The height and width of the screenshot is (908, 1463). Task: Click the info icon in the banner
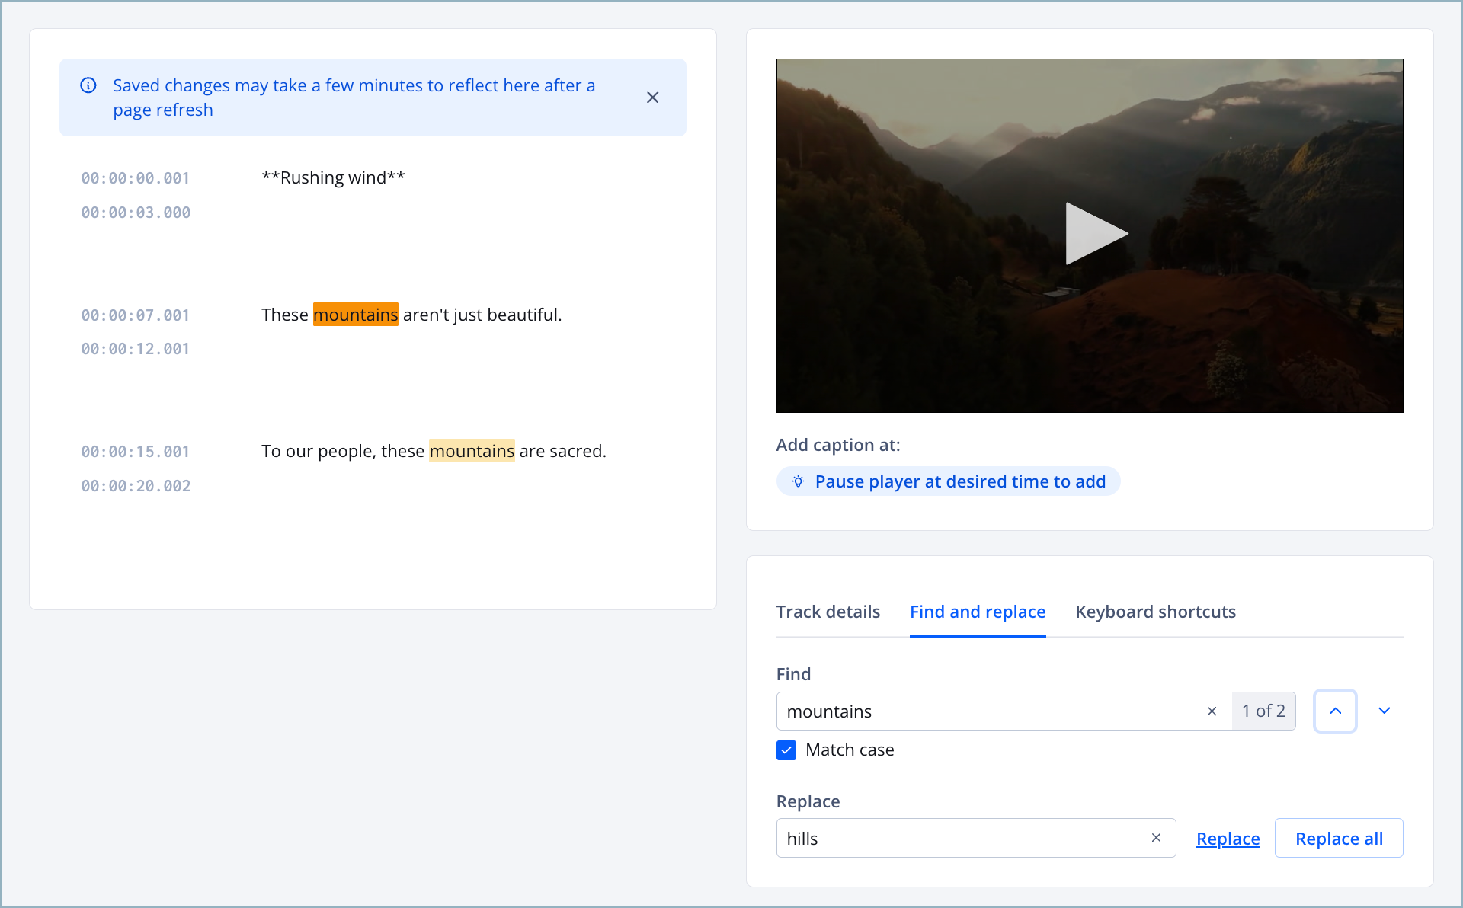coord(88,85)
